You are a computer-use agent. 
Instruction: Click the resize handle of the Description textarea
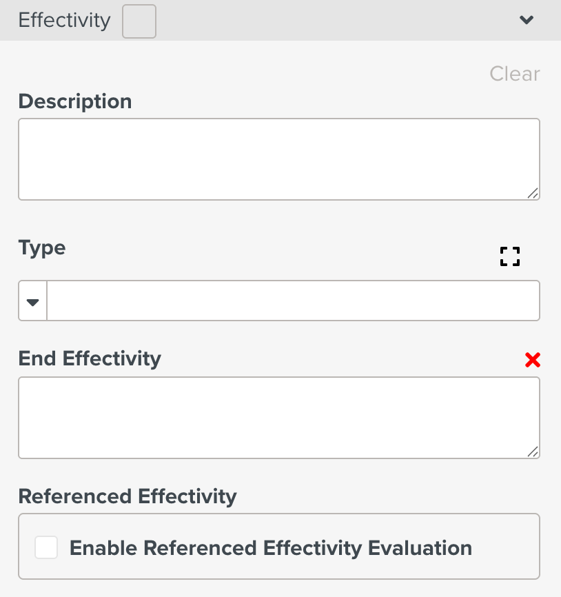pyautogui.click(x=534, y=195)
